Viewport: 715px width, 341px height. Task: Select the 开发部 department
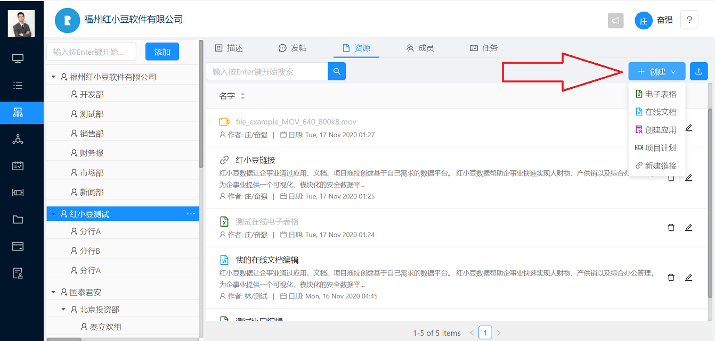(x=92, y=95)
